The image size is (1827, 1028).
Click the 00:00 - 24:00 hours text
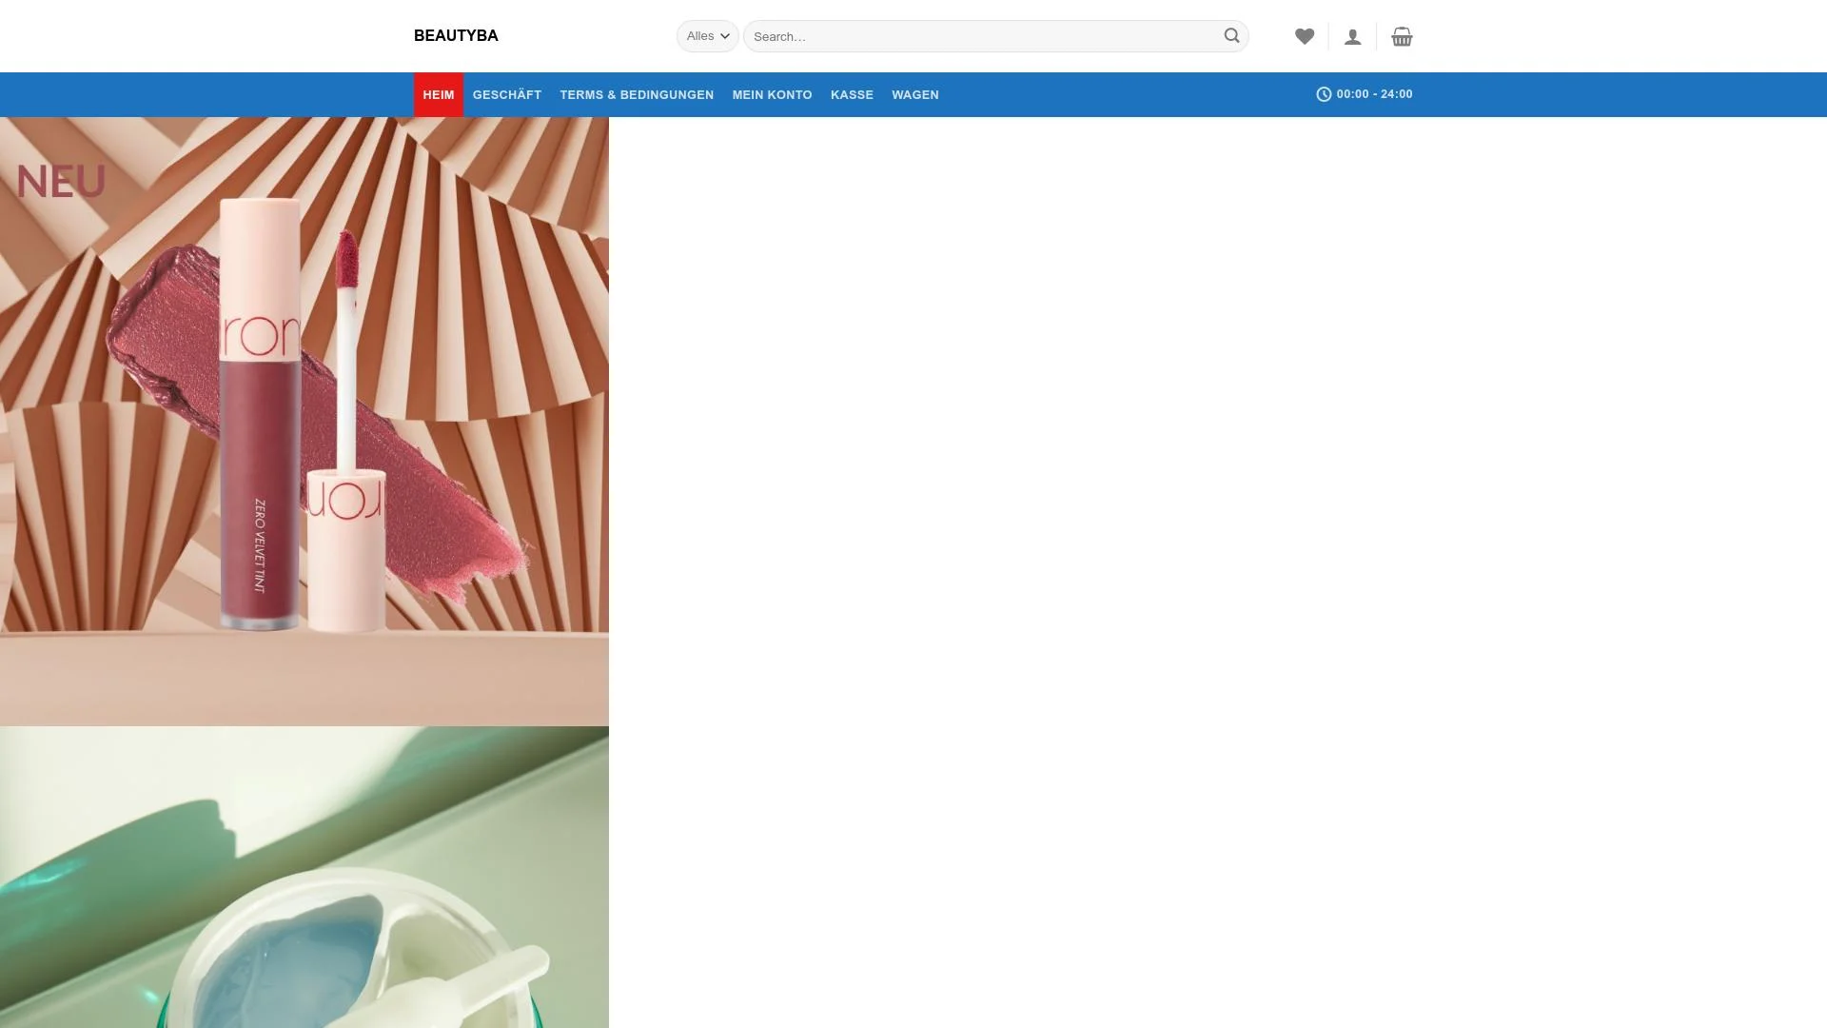pos(1374,94)
